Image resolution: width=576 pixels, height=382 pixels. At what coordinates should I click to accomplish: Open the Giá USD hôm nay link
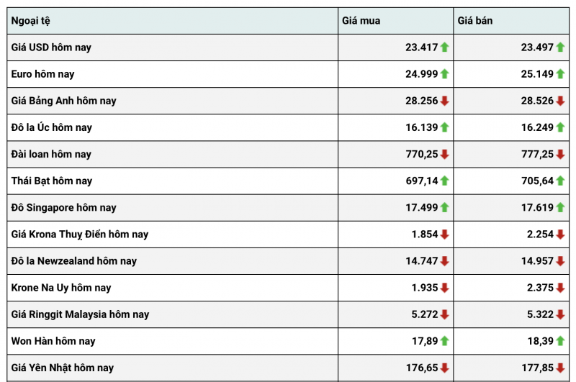tap(51, 47)
